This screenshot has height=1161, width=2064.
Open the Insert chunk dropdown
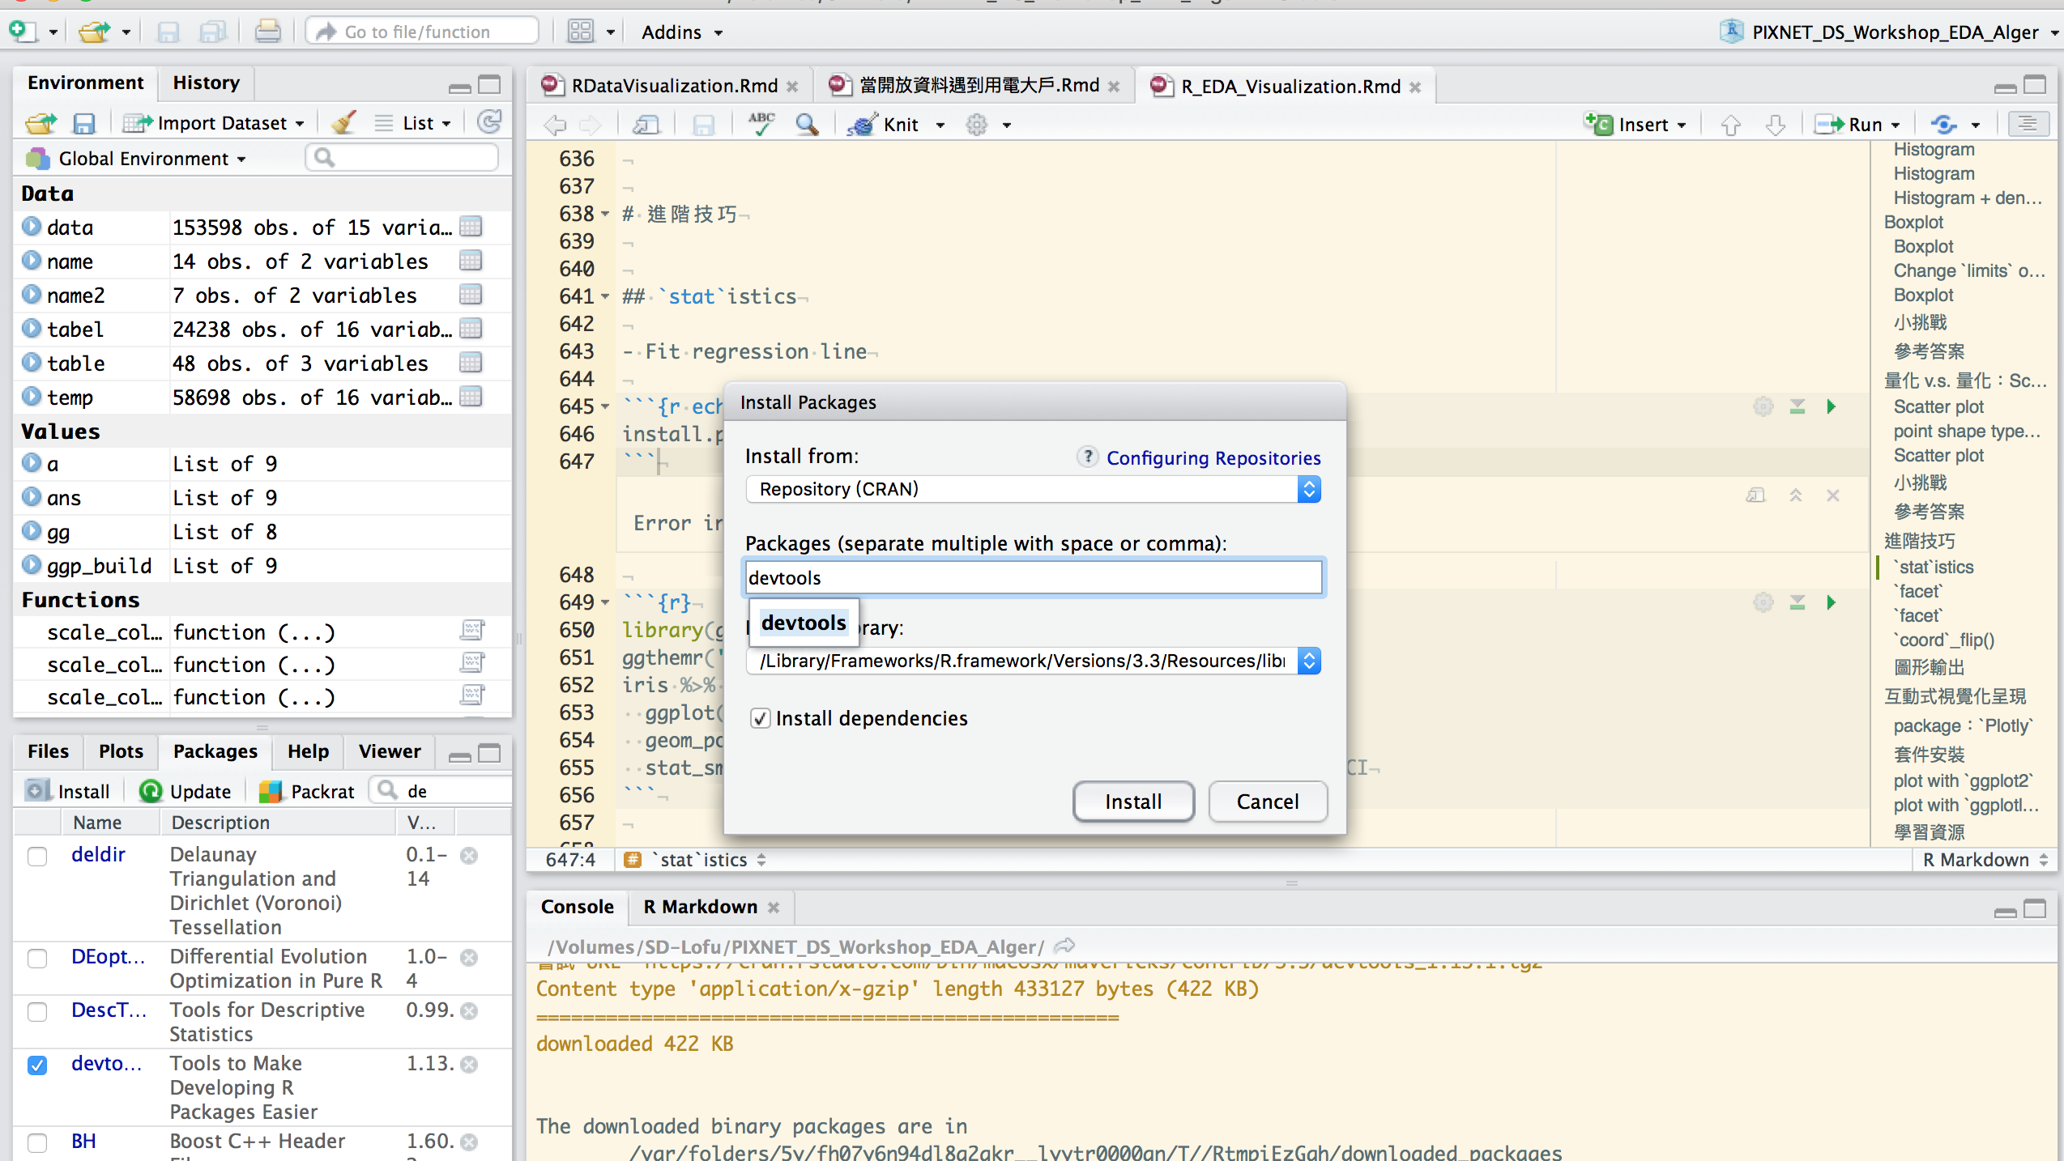pyautogui.click(x=1636, y=124)
